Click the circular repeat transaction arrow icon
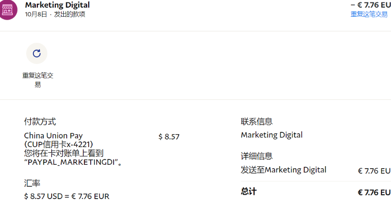 (37, 53)
